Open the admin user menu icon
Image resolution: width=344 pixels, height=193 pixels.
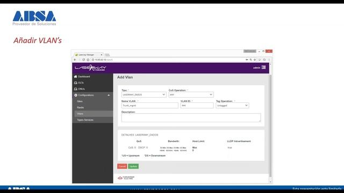point(263,68)
